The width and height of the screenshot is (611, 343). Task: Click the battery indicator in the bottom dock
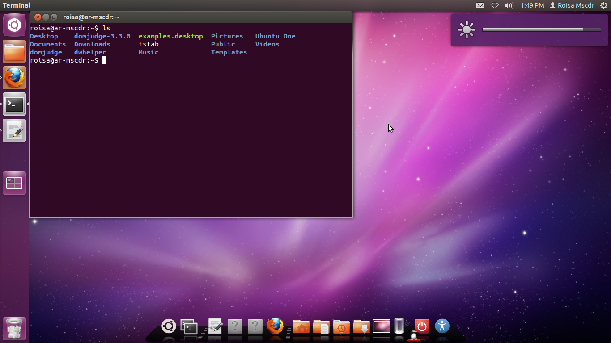(399, 325)
